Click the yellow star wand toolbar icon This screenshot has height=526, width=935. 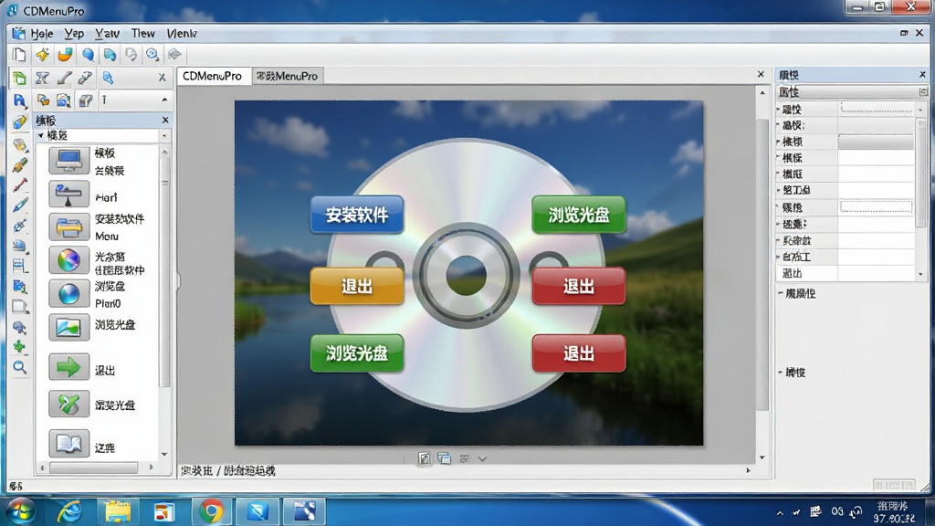[42, 55]
